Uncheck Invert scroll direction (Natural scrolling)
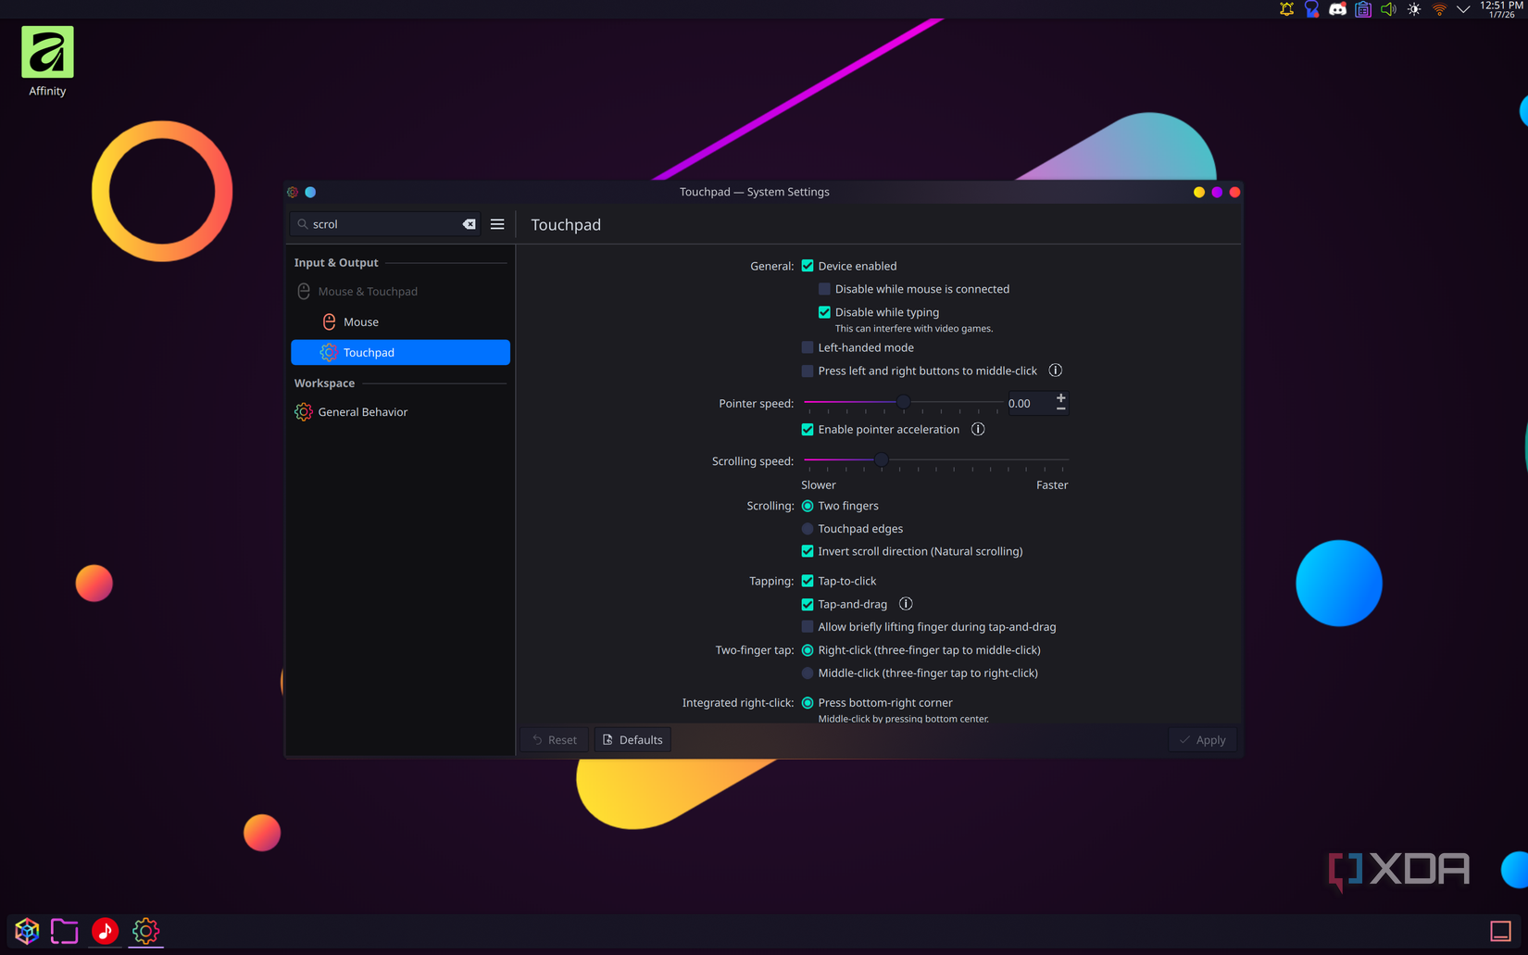This screenshot has width=1528, height=955. 808,551
